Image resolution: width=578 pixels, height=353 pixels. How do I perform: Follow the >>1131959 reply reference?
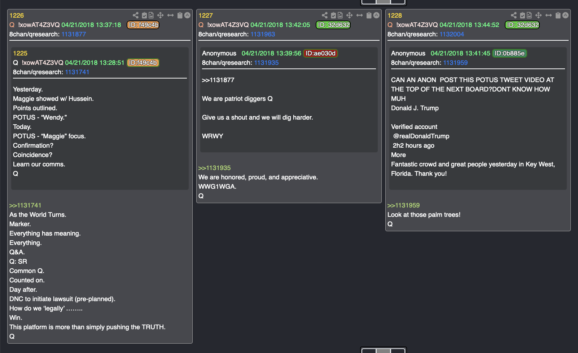(403, 205)
